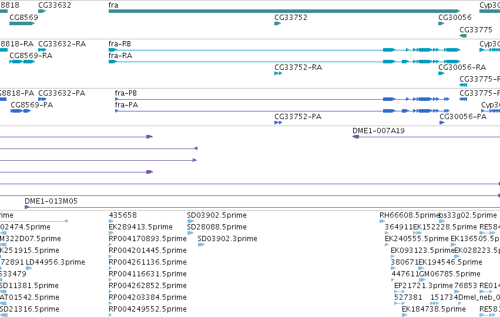500x318 pixels.
Task: Select the CG8569-PA protein glyph
Action: coord(21,111)
